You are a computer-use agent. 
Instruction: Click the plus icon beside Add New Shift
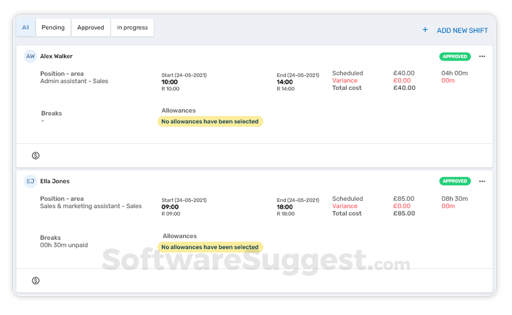coord(425,30)
